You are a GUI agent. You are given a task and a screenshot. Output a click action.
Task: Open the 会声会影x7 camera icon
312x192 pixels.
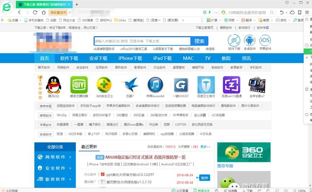[x=257, y=85]
